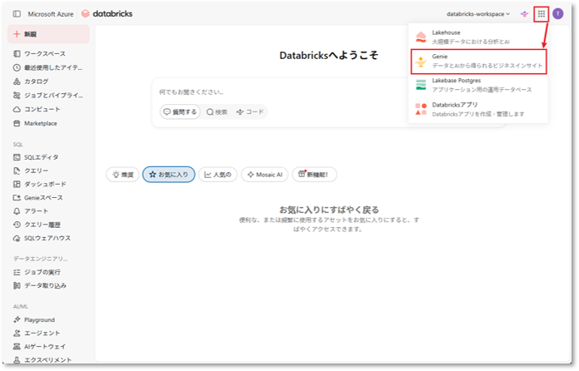The image size is (579, 371).
Task: Click the SQLエディタ icon
Action: click(x=17, y=157)
